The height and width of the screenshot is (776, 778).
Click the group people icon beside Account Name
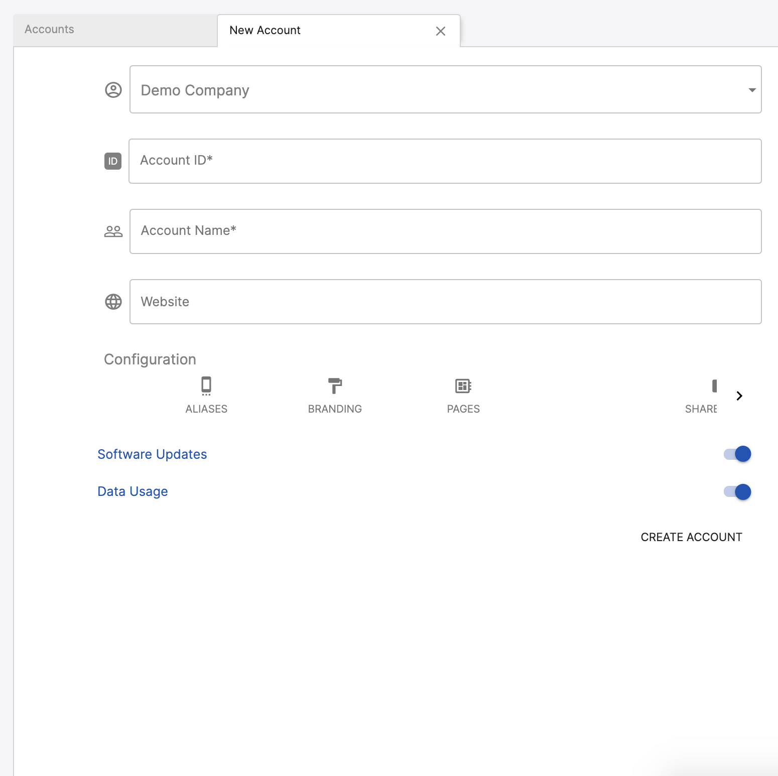[x=113, y=231]
